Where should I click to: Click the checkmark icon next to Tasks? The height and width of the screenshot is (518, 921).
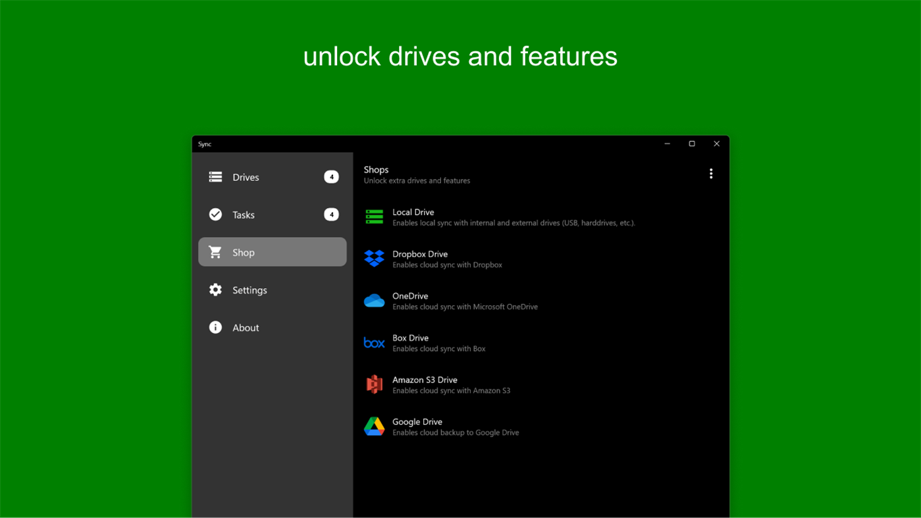tap(215, 214)
